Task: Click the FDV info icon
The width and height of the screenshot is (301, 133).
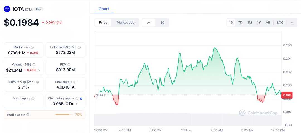Action: click(x=69, y=65)
